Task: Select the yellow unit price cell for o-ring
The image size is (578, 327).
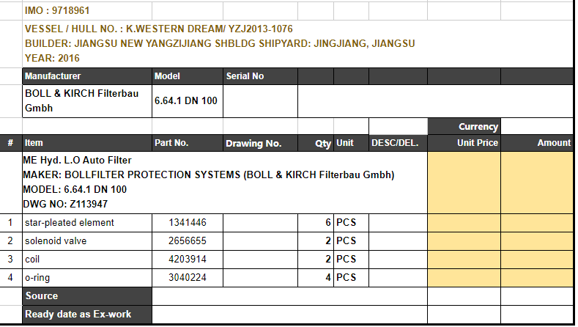Action: (464, 277)
